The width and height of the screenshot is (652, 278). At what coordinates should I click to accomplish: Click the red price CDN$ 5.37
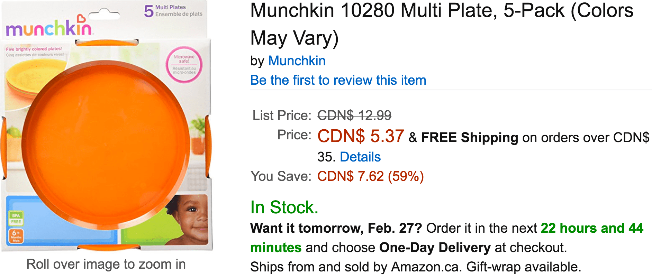(x=361, y=136)
